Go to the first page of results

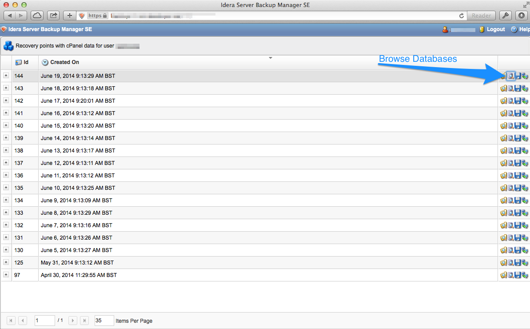click(11, 321)
